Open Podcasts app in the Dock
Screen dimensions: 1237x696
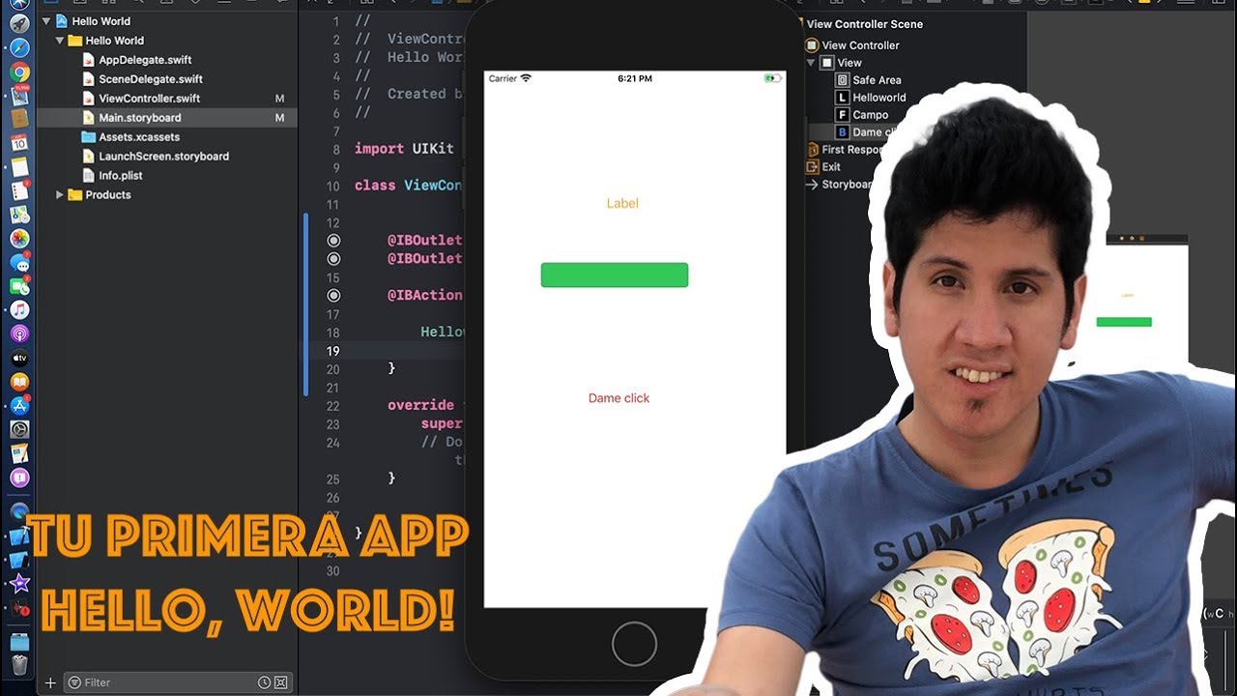[19, 333]
